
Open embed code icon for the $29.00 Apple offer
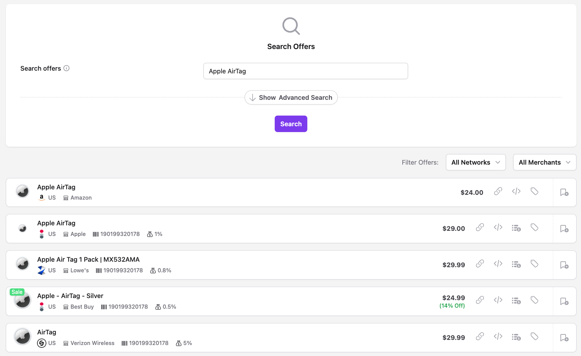(498, 227)
